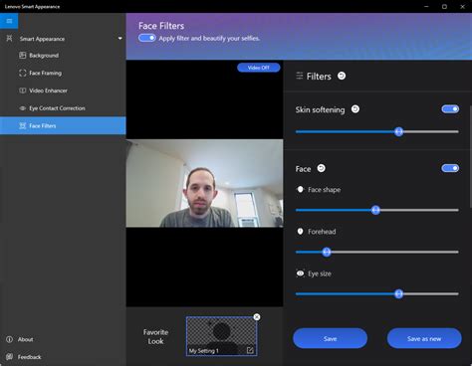
Task: Click the Smart Appearance person icon
Action: tap(9, 39)
